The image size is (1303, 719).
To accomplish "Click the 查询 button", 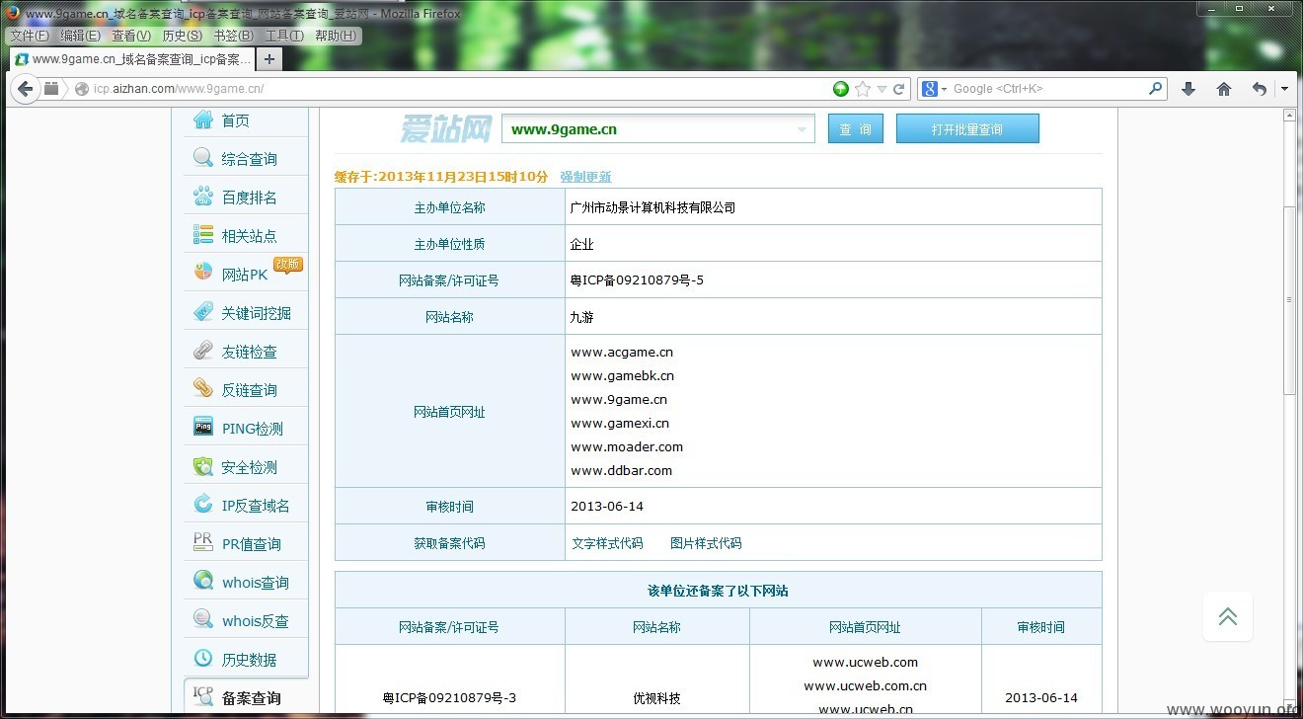I will 856,129.
